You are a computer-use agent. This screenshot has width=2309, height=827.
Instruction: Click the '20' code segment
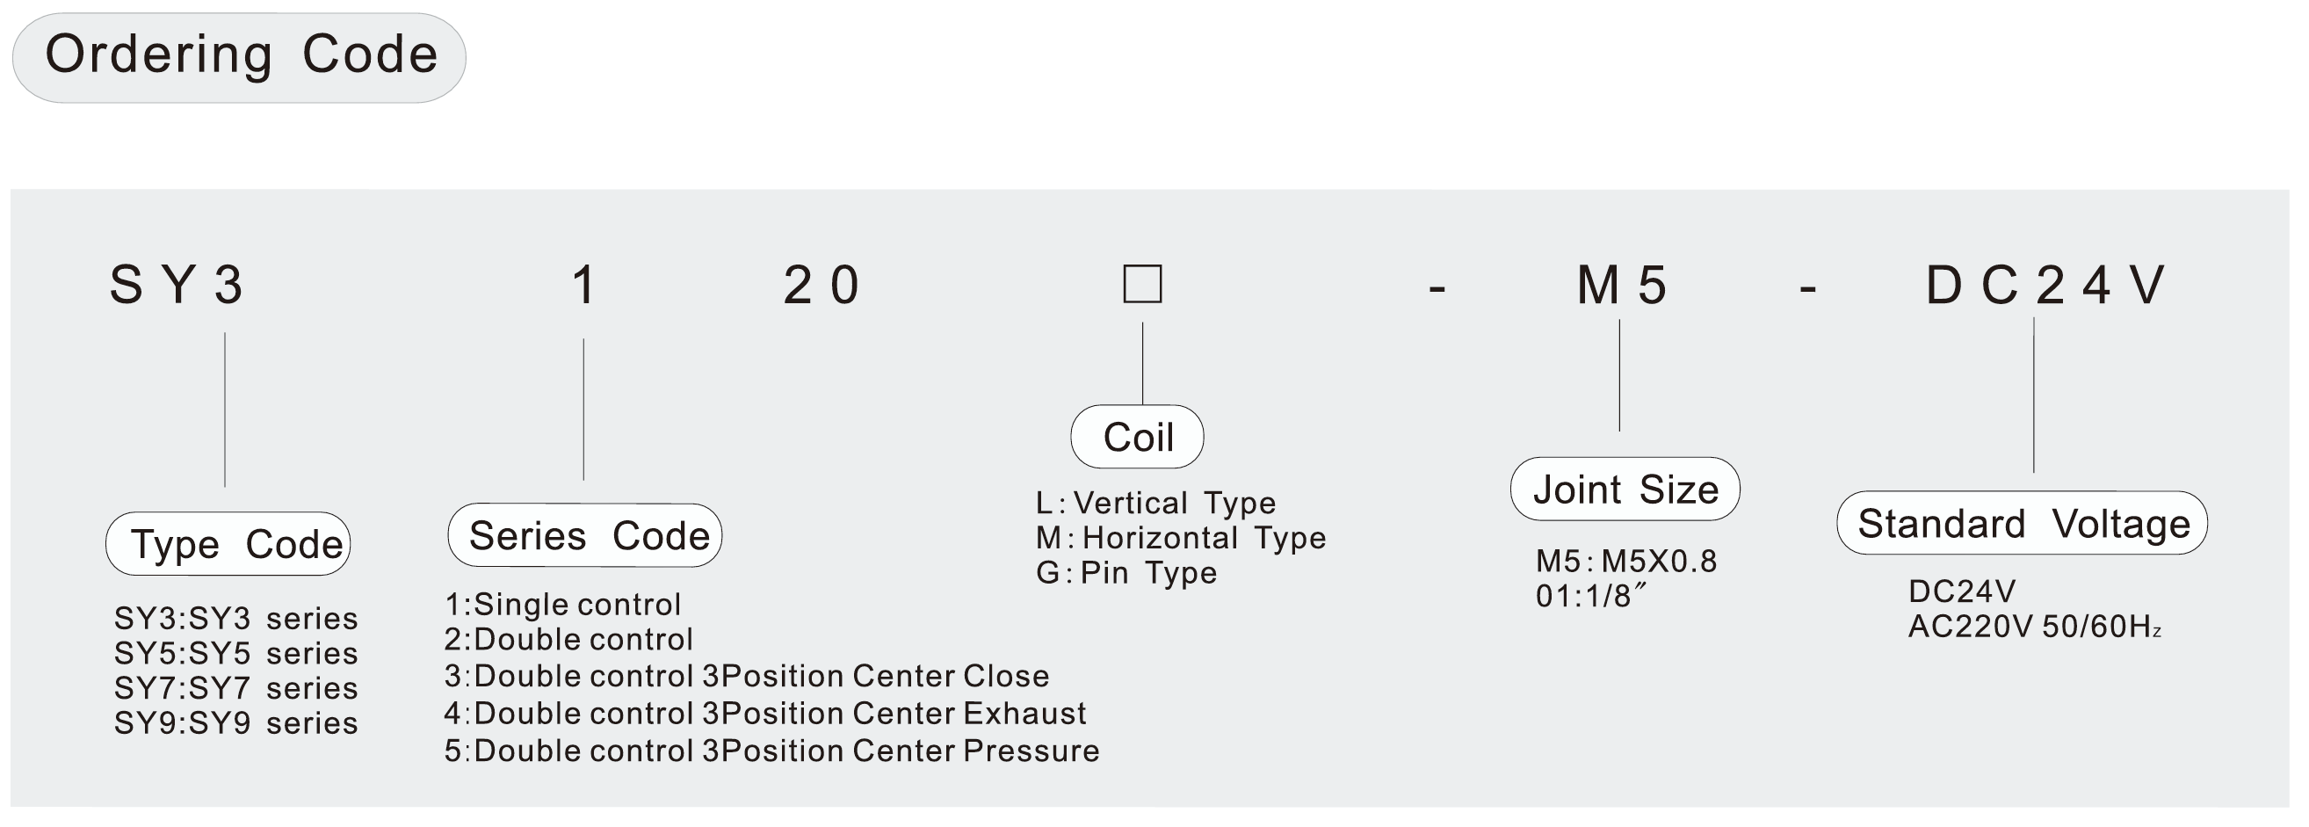tap(821, 286)
